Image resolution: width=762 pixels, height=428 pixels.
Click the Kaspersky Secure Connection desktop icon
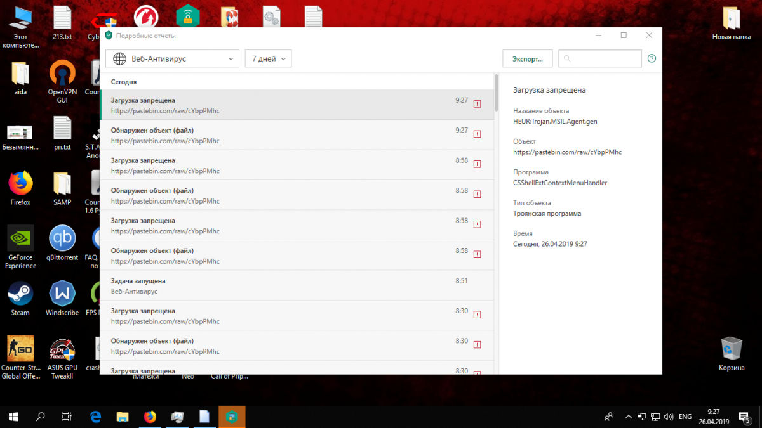click(x=188, y=16)
